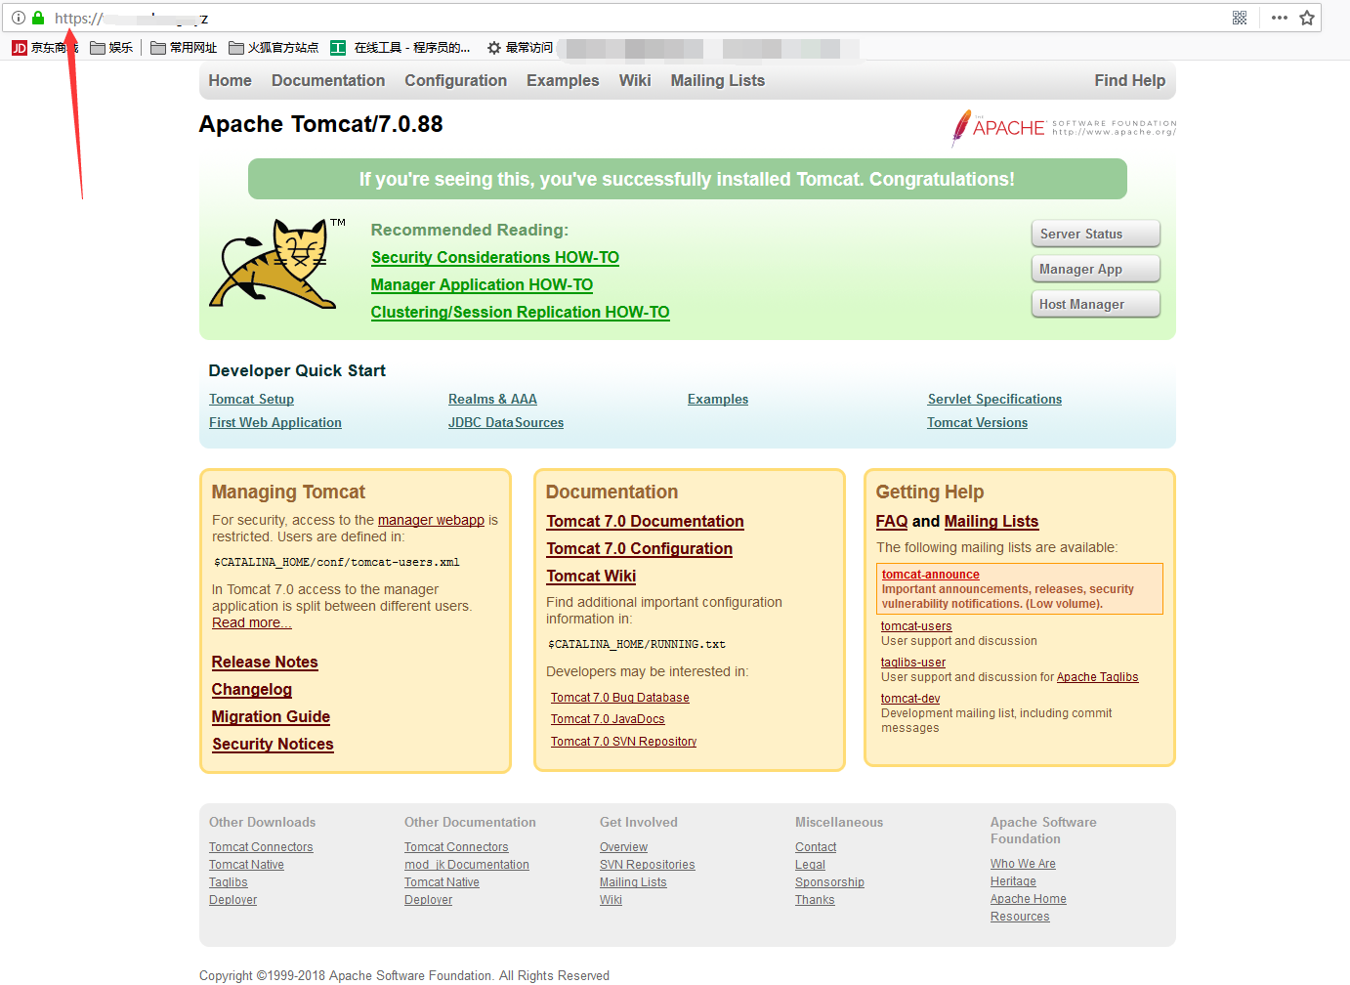Image resolution: width=1350 pixels, height=985 pixels.
Task: Open Tomcat 7.0 Documentation link
Action: [x=645, y=521]
